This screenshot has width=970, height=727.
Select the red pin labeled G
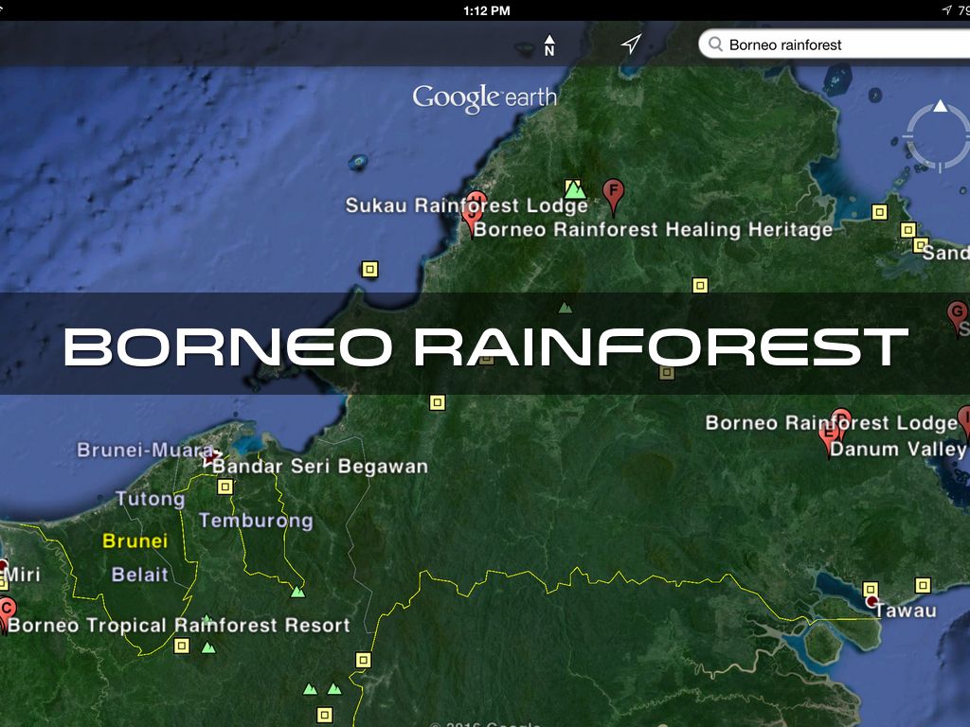pos(957,314)
